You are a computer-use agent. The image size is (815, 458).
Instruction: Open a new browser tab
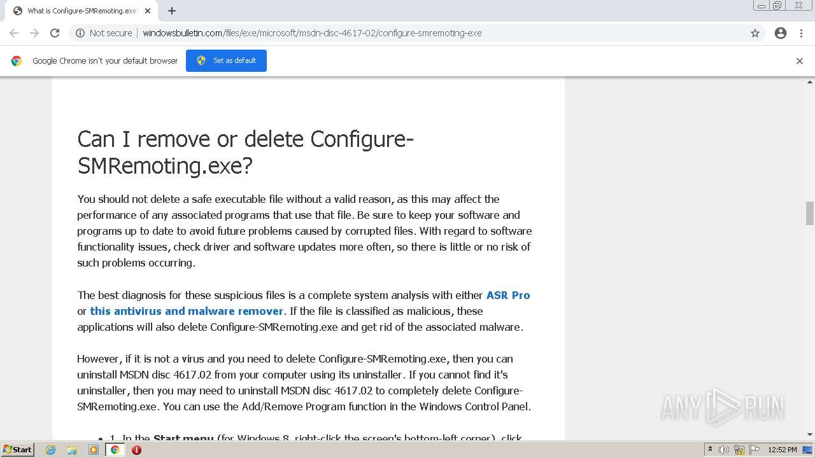point(172,11)
